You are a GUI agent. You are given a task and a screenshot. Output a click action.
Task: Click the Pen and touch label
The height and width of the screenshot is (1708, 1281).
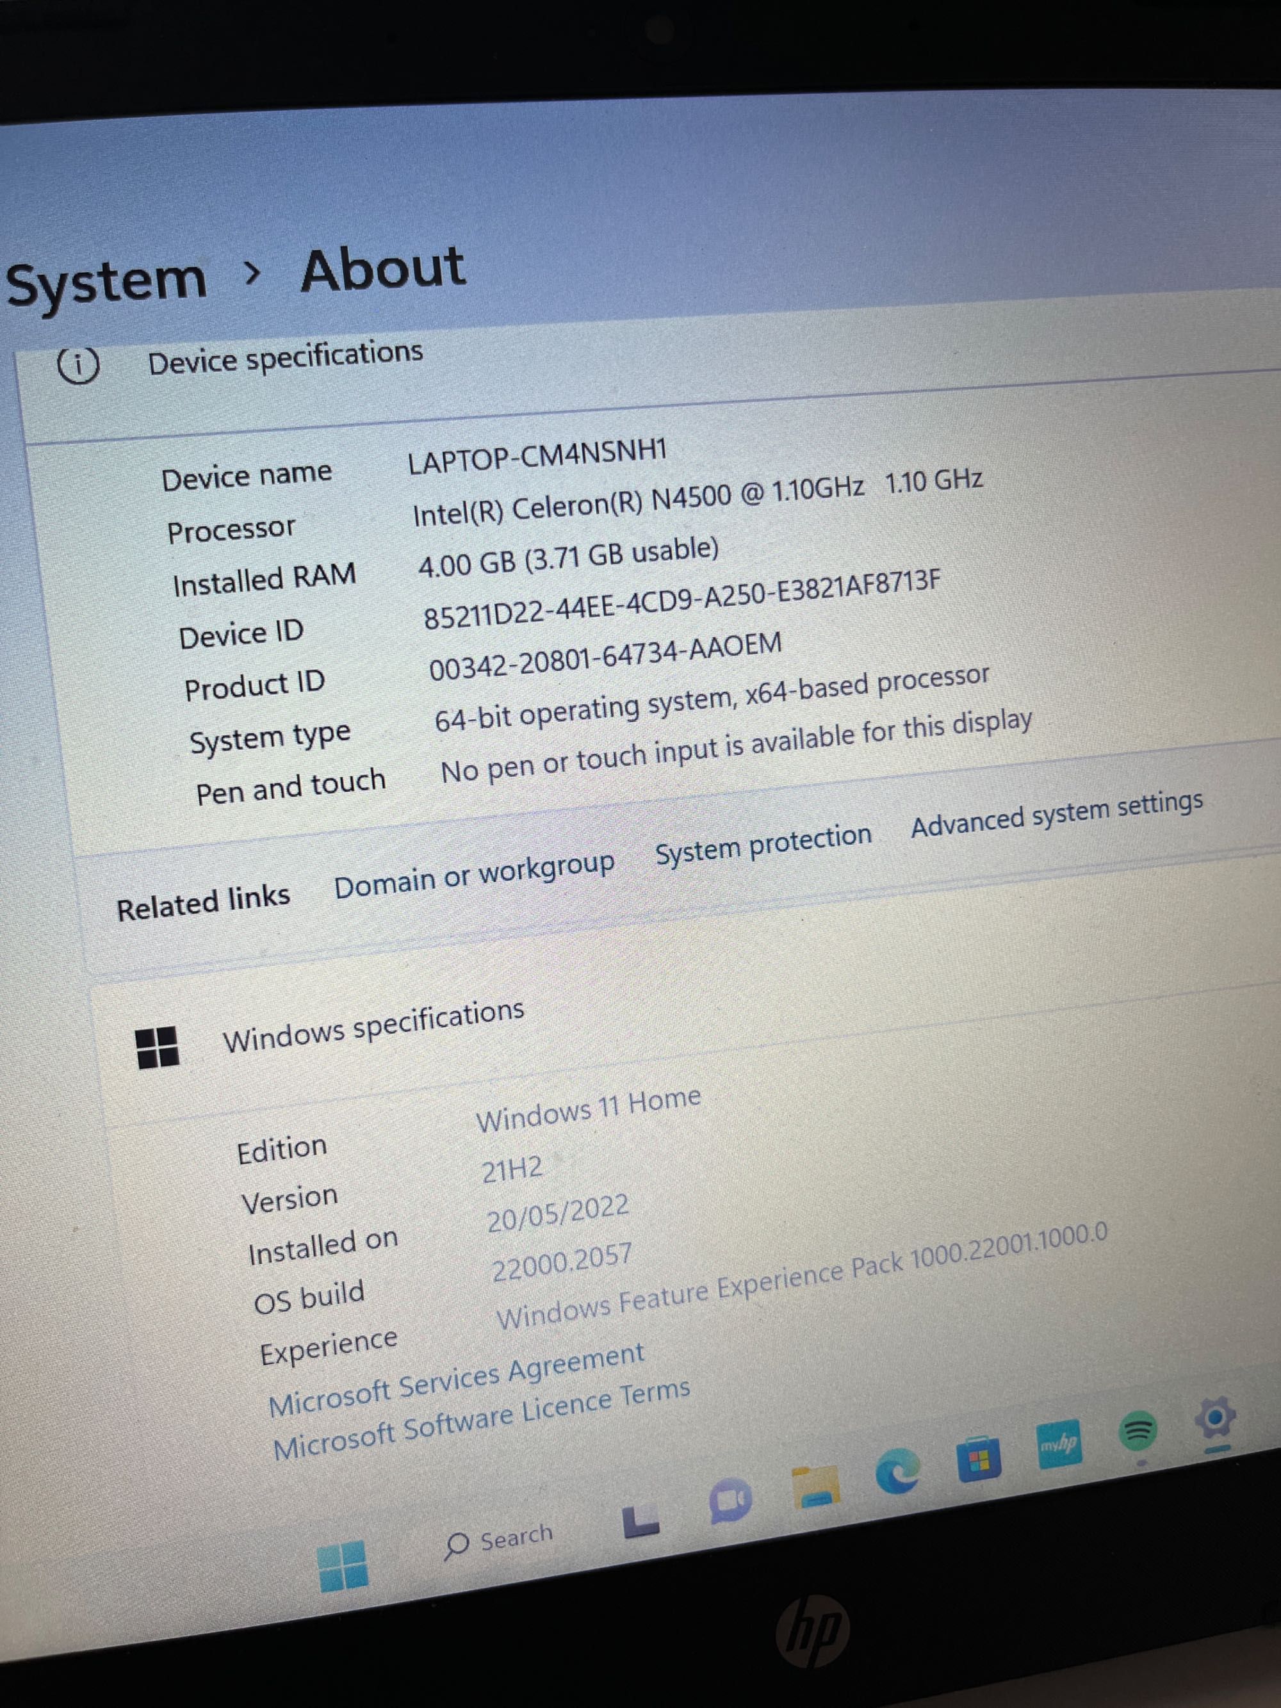tap(290, 788)
